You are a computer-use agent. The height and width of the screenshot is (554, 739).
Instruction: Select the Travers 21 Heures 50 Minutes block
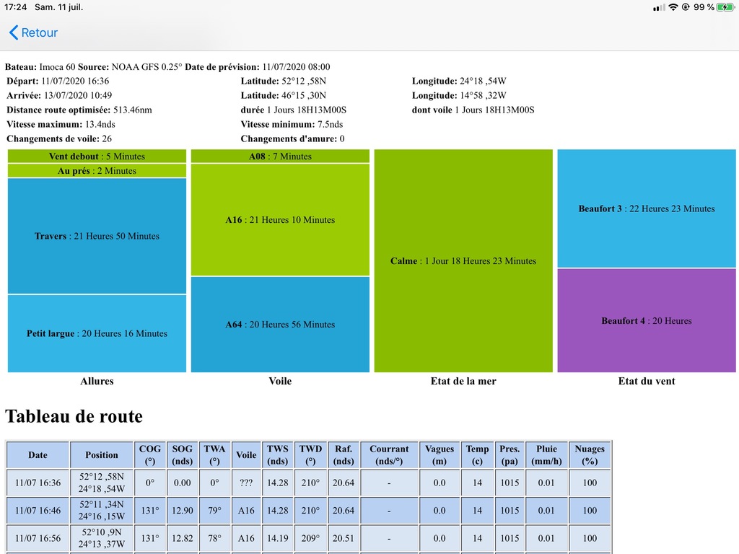pos(97,236)
